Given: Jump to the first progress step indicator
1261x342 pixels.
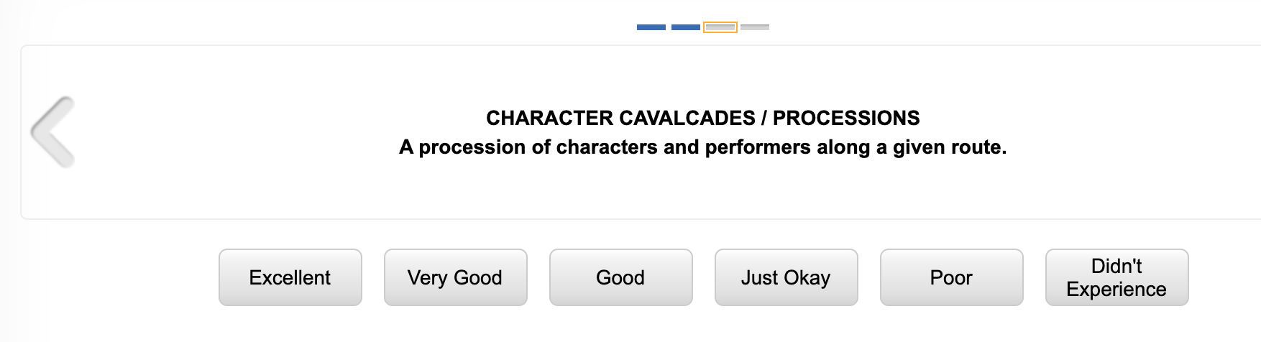Looking at the screenshot, I should tap(651, 27).
